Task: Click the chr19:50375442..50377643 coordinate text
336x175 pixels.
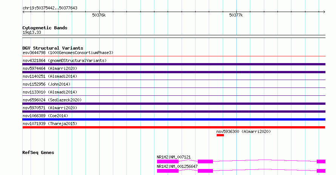Action: click(50, 8)
